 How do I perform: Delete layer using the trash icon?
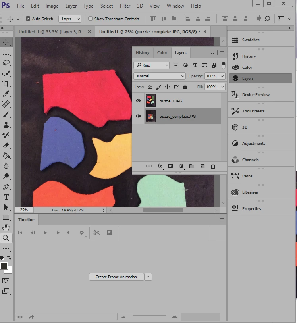coord(213,166)
